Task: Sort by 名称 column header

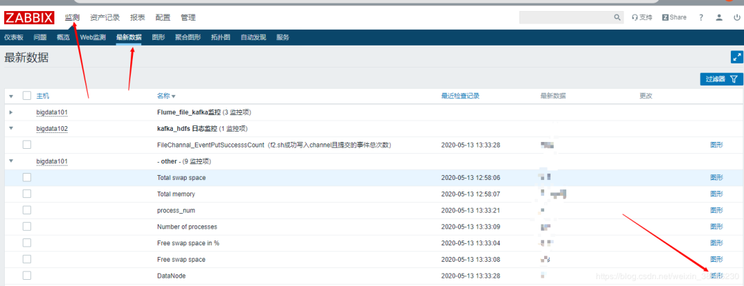Action: coord(166,96)
